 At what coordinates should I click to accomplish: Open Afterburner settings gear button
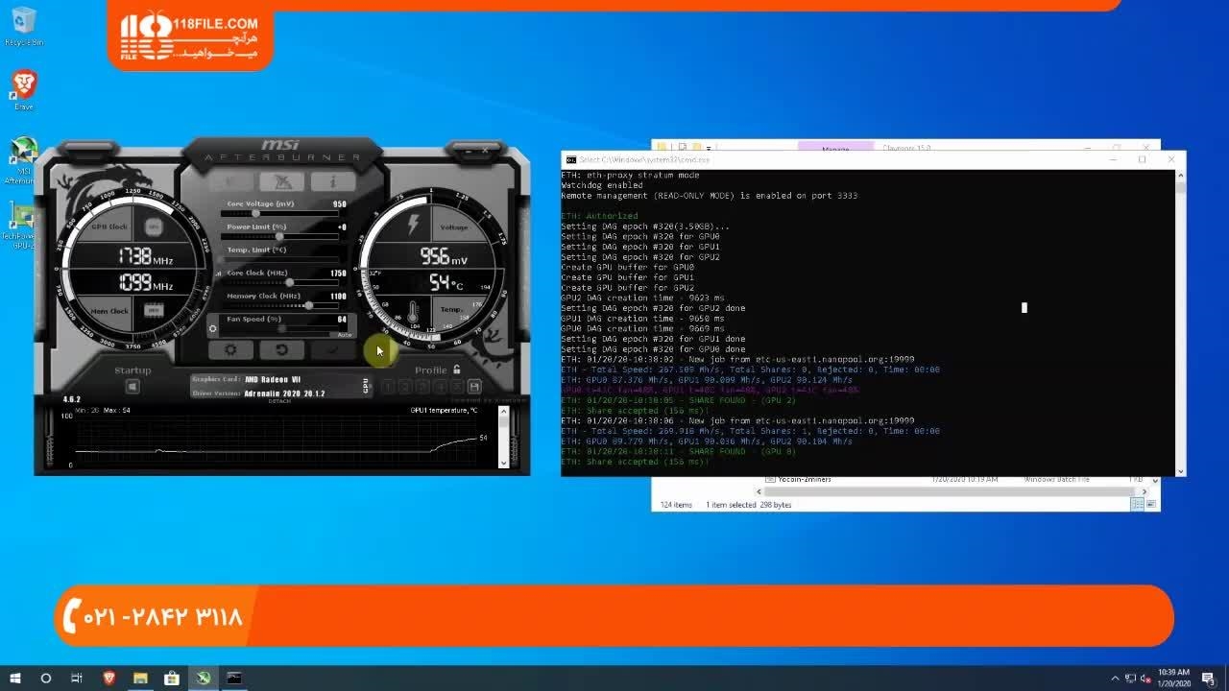tap(230, 350)
